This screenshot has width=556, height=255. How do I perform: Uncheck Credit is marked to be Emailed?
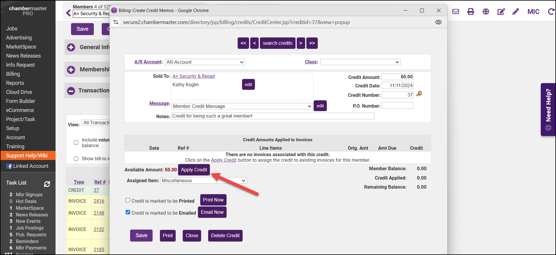[x=128, y=212]
